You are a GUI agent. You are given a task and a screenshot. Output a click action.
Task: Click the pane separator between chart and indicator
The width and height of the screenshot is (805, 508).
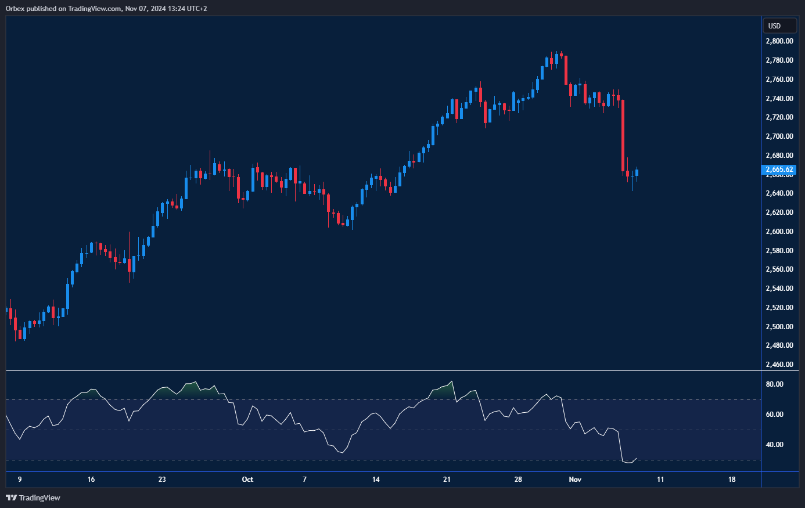pyautogui.click(x=383, y=370)
